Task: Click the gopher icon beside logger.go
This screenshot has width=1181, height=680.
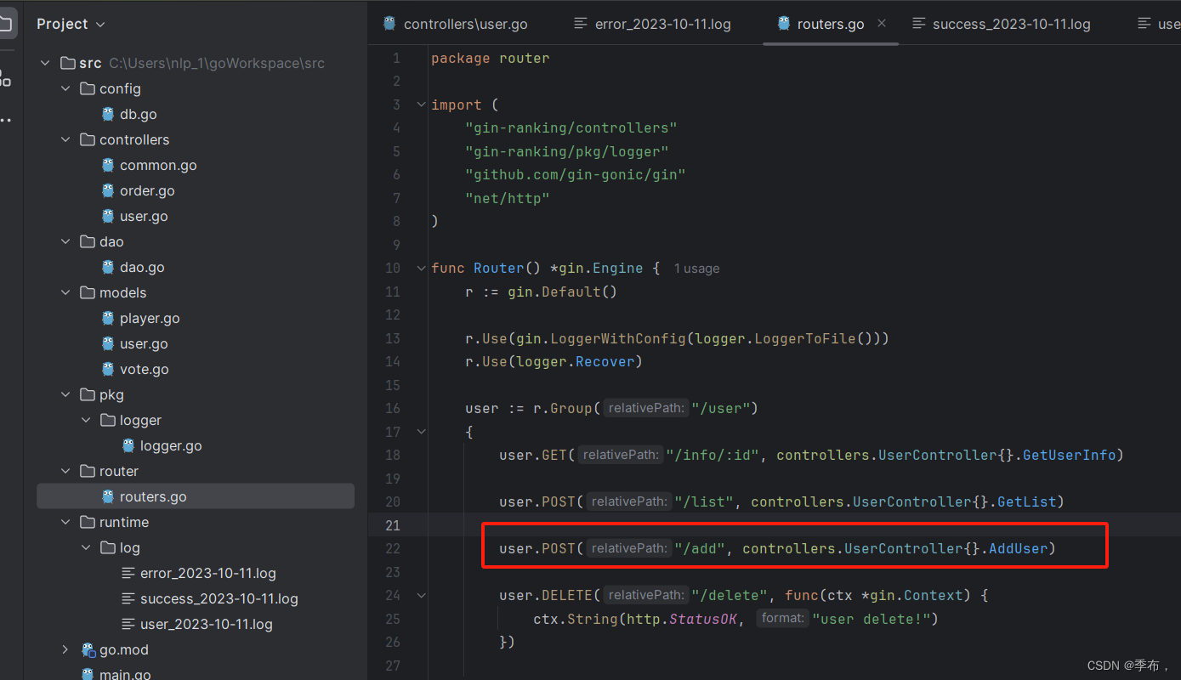Action: click(x=128, y=445)
